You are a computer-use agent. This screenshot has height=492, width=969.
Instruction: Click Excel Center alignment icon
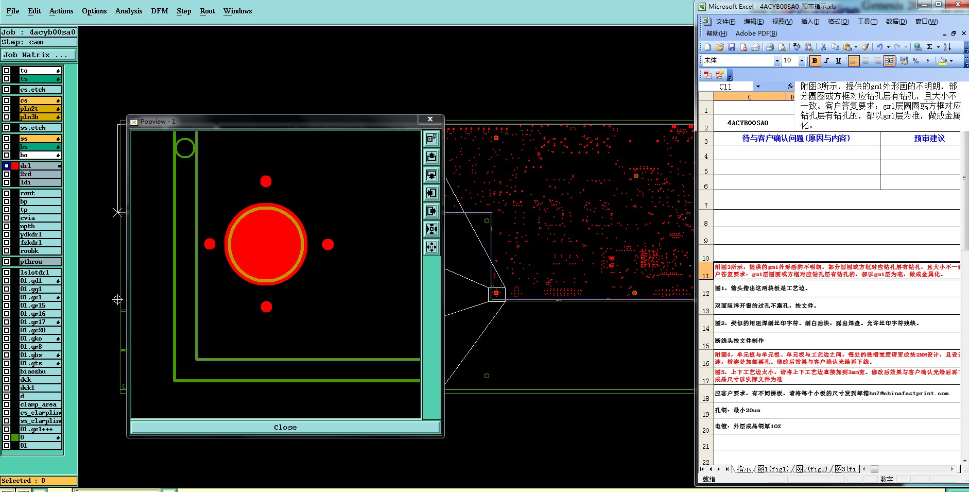coord(865,61)
